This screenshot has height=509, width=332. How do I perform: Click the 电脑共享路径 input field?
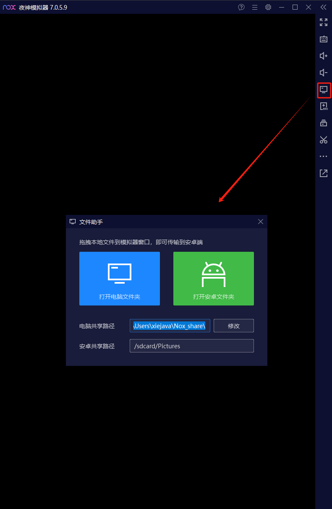(170, 326)
